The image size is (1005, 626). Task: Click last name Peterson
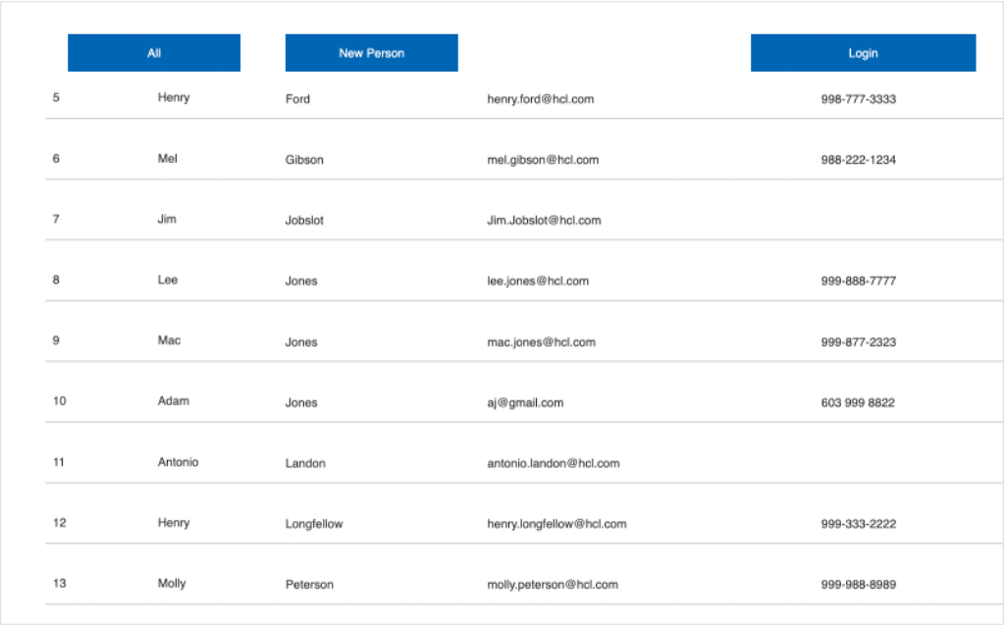(x=309, y=585)
